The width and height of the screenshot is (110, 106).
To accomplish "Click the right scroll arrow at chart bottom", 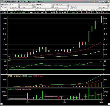I will coord(109,104).
